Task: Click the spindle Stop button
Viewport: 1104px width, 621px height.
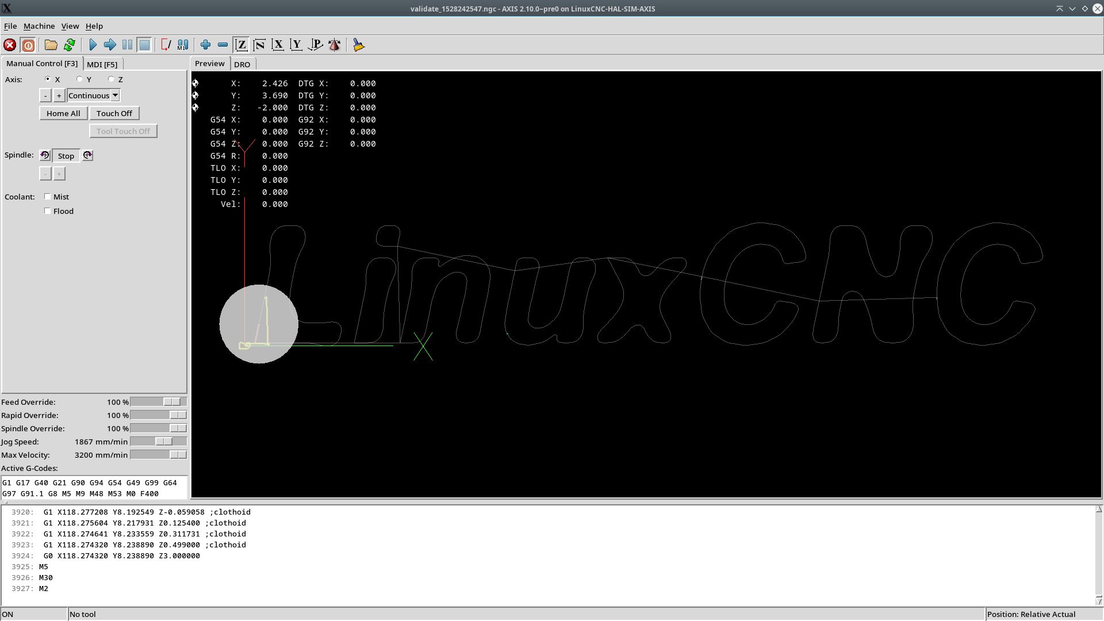Action: [66, 156]
